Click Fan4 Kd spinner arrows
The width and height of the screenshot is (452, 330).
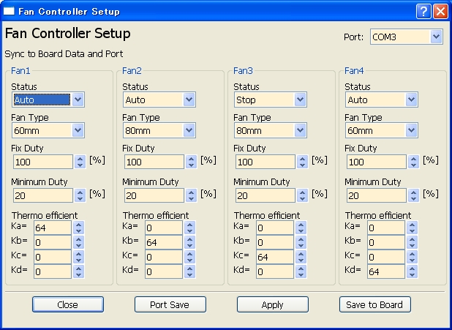coord(412,271)
